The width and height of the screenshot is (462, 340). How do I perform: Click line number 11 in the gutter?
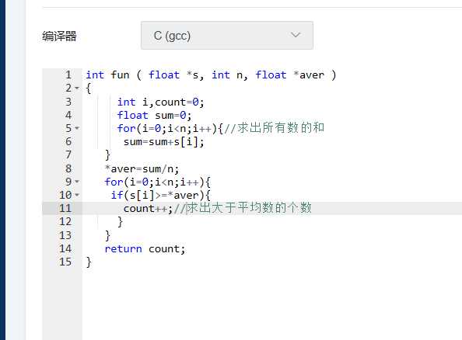[x=65, y=208]
